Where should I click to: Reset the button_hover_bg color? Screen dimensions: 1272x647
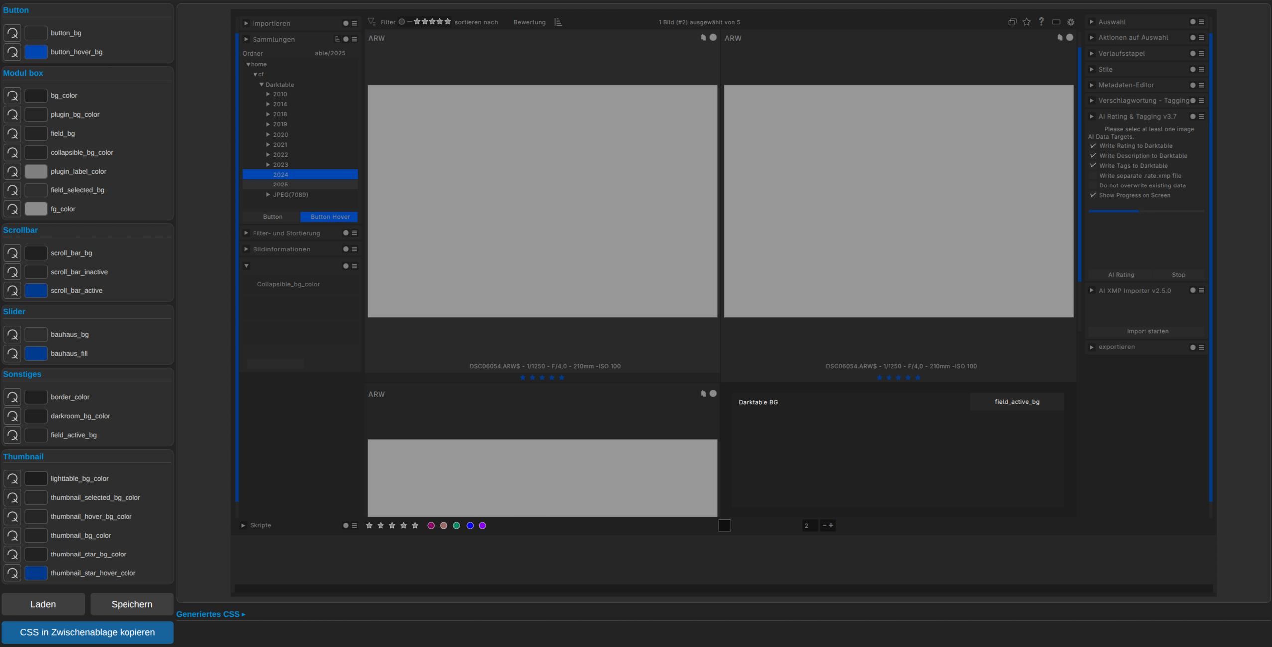point(13,52)
